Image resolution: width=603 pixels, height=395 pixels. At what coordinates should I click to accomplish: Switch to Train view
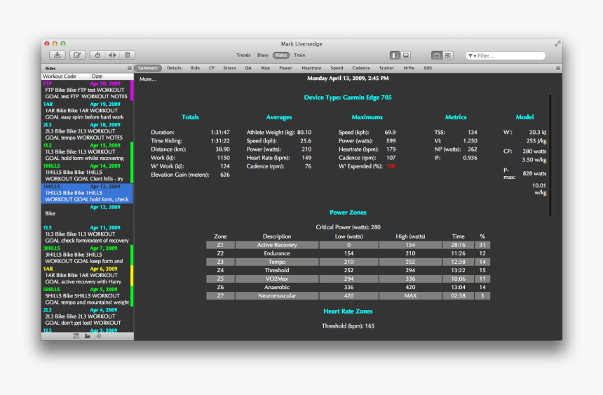pyautogui.click(x=299, y=55)
